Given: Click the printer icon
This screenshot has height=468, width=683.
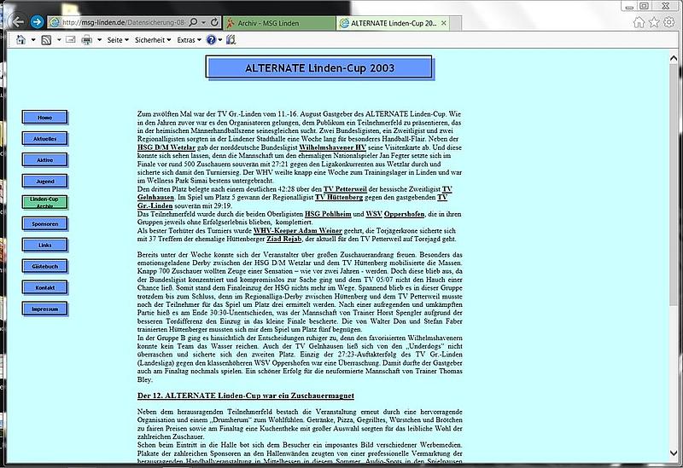Looking at the screenshot, I should pos(87,40).
